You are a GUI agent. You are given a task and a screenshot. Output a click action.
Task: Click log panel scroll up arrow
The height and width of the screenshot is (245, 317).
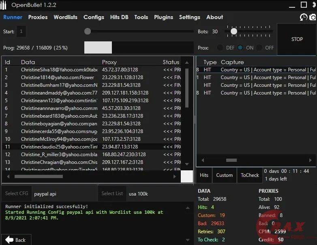tap(188, 208)
